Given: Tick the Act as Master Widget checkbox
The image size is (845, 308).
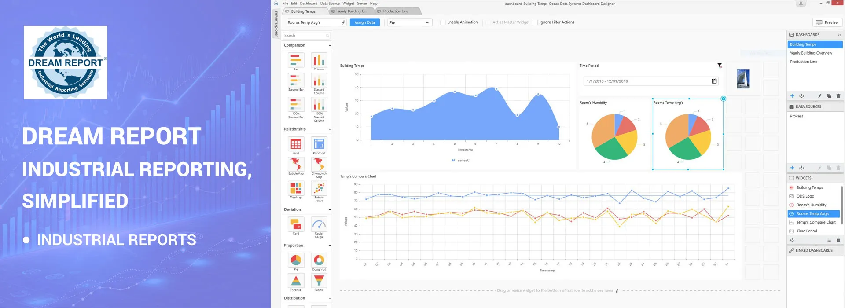Looking at the screenshot, I should pyautogui.click(x=488, y=22).
